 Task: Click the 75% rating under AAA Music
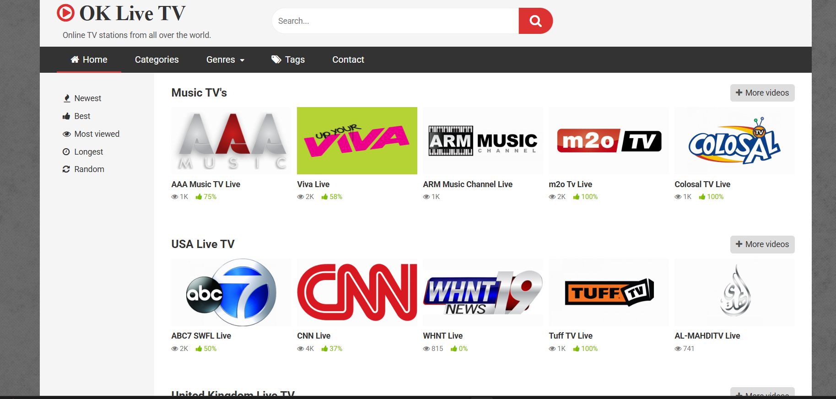click(206, 197)
